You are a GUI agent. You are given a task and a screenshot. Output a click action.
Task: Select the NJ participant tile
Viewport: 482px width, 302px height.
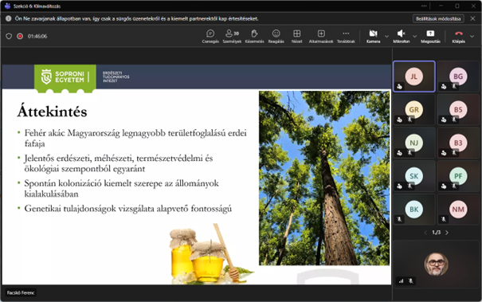414,143
